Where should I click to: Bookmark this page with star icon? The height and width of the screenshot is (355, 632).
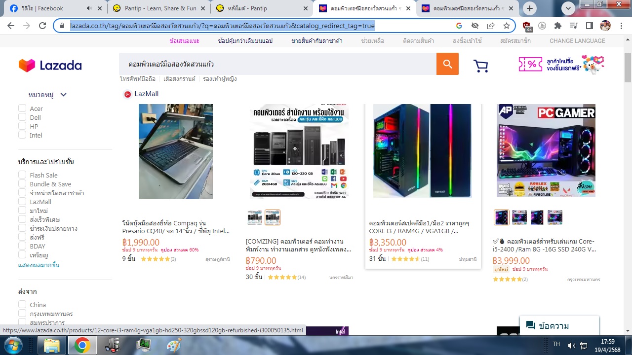(506, 26)
